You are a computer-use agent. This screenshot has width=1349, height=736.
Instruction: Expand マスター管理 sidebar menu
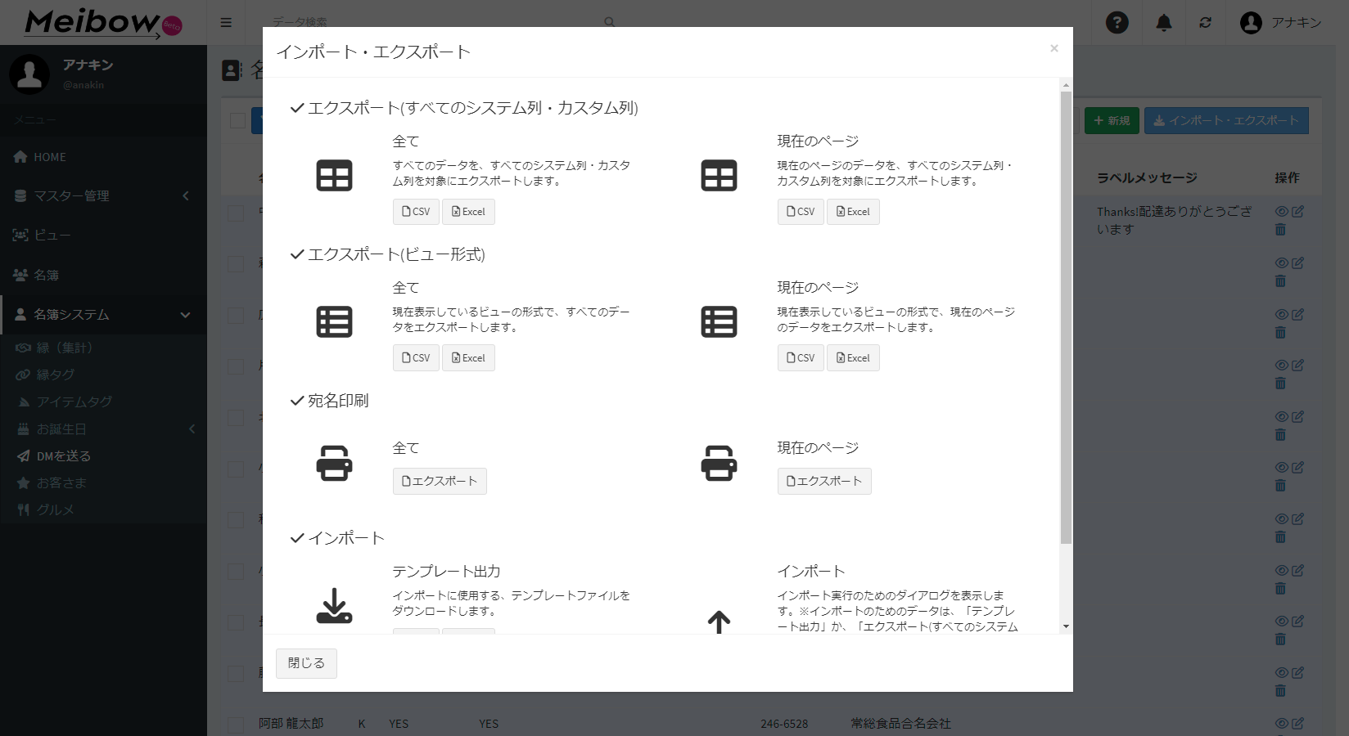103,195
